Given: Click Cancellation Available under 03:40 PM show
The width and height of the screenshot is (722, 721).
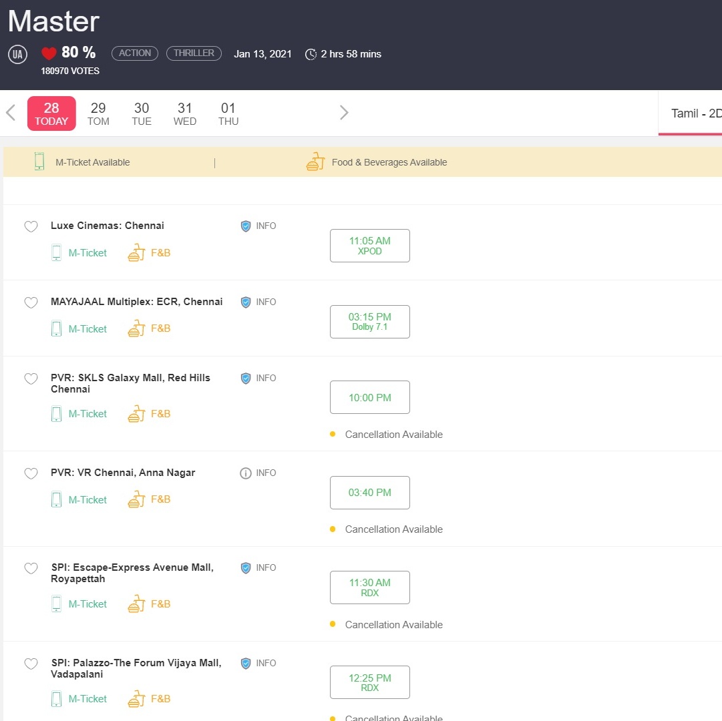Looking at the screenshot, I should (x=393, y=529).
